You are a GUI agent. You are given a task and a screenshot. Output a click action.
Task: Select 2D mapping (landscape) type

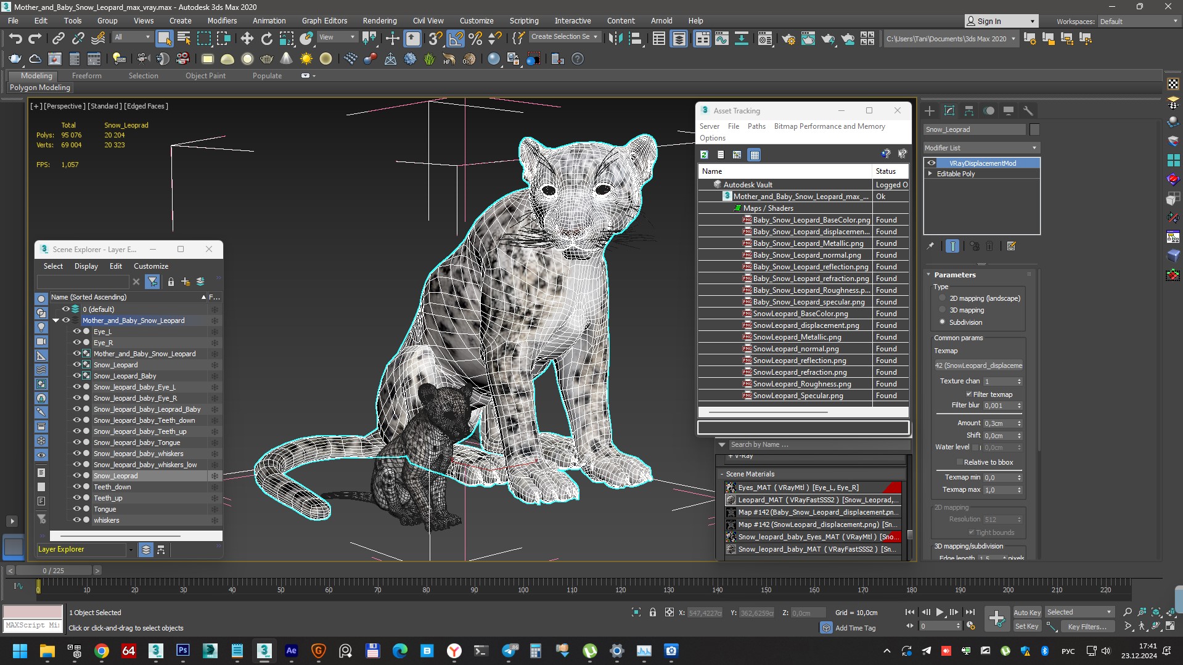(942, 298)
